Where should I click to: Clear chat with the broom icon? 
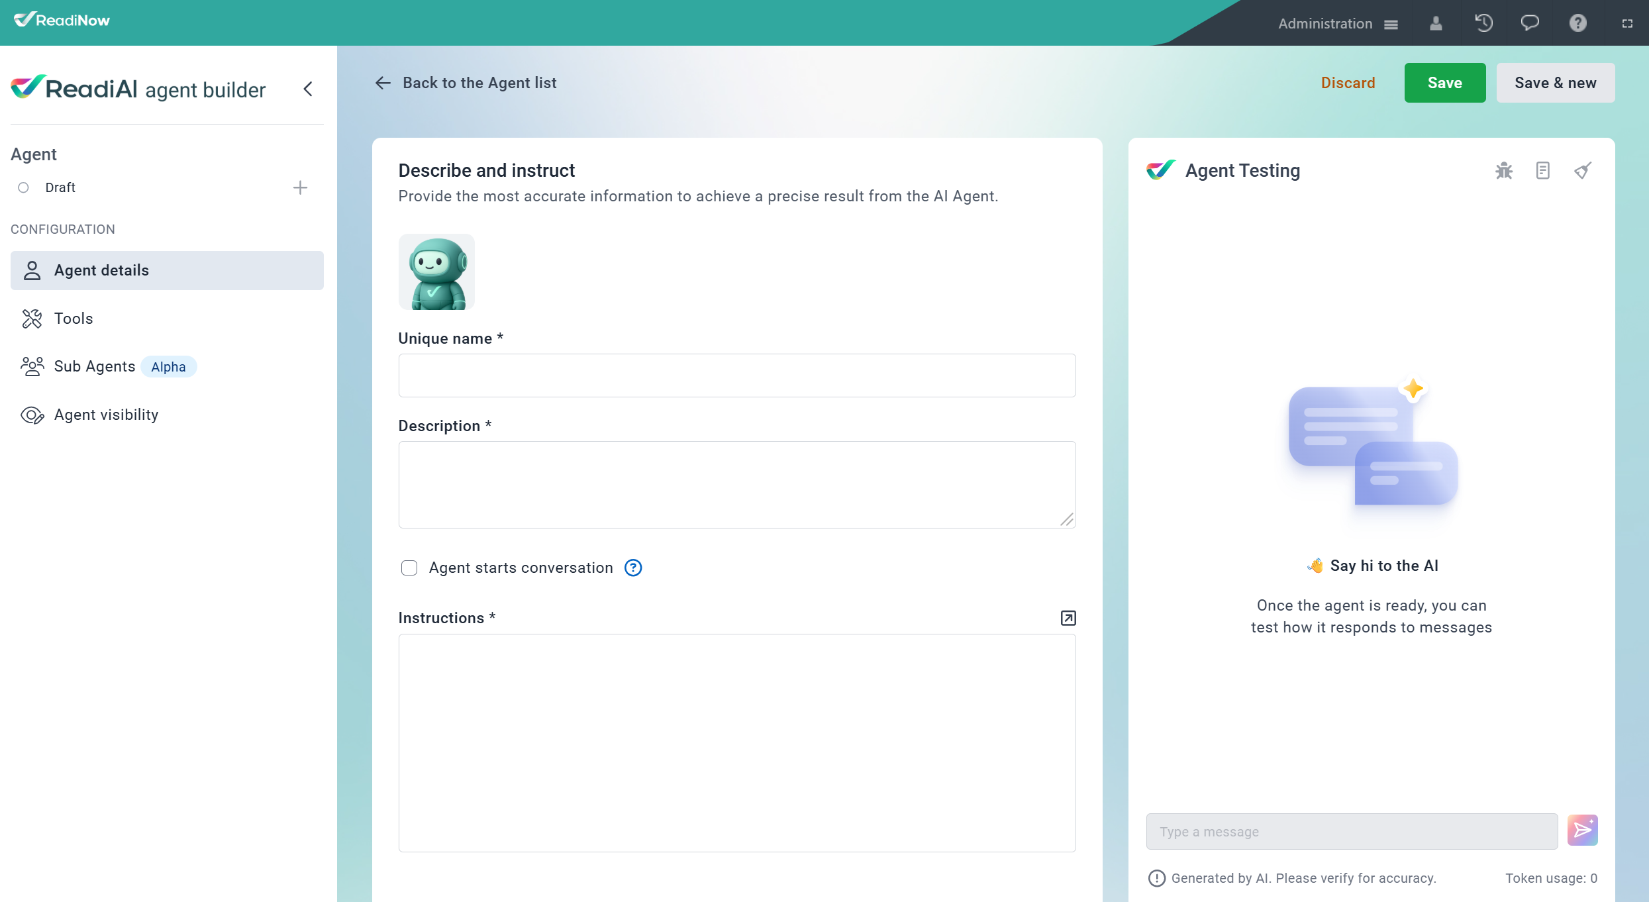(x=1582, y=171)
